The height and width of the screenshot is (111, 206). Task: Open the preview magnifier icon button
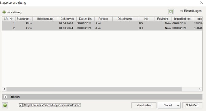pyautogui.click(x=171, y=12)
